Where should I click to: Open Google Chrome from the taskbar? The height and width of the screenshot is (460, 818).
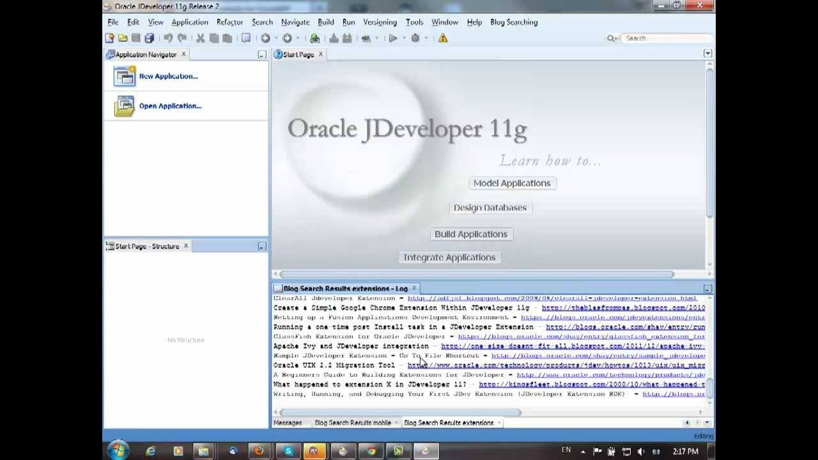[370, 451]
